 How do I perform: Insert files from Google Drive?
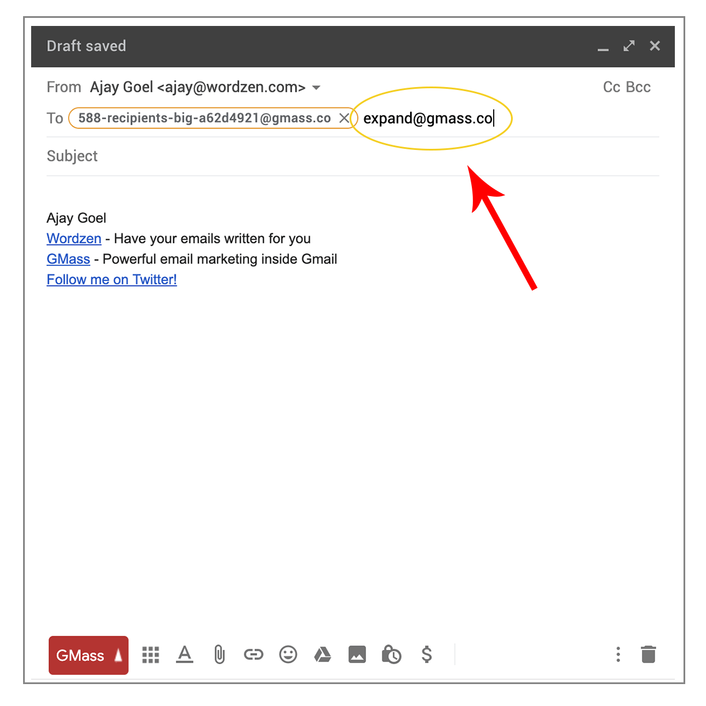[x=322, y=655]
